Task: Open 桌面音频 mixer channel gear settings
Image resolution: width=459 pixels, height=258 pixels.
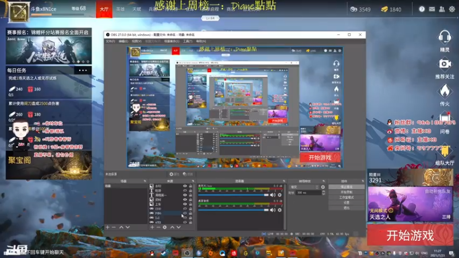Action: tap(280, 210)
